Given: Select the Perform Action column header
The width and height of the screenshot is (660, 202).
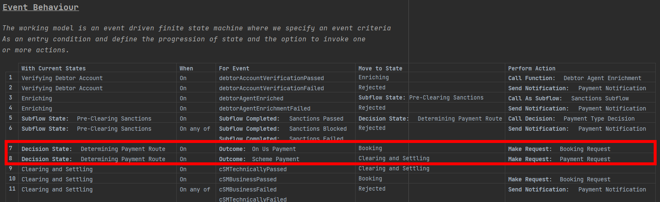Looking at the screenshot, I should click(531, 68).
